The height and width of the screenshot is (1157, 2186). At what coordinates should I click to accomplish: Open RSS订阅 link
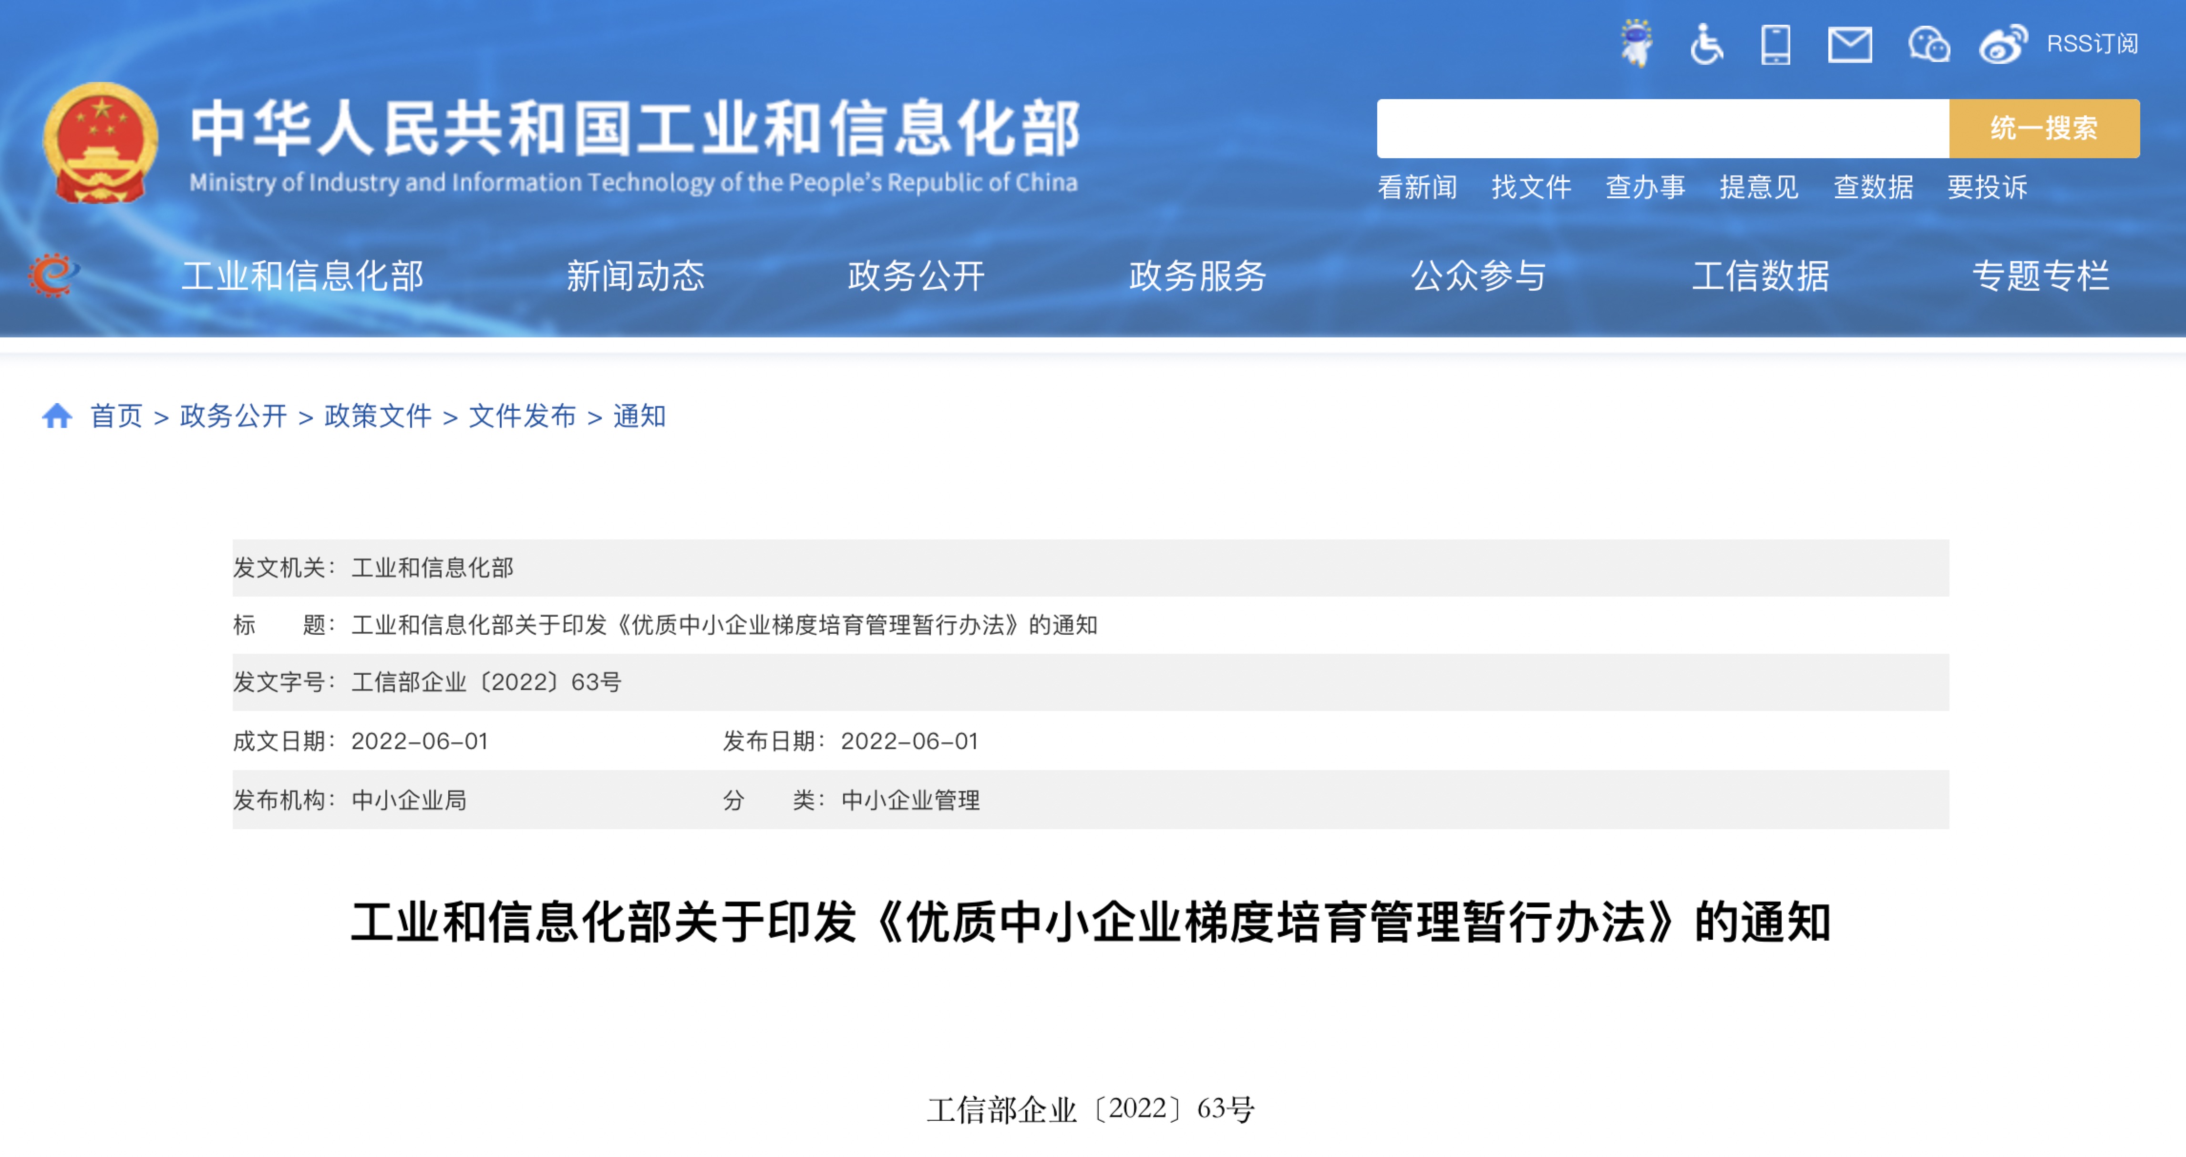coord(2093,44)
